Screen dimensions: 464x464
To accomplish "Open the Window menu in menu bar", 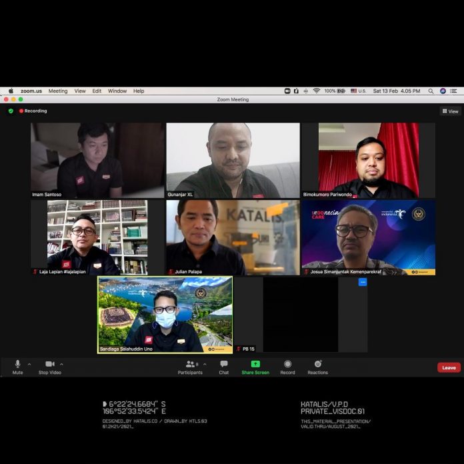I will coord(117,91).
